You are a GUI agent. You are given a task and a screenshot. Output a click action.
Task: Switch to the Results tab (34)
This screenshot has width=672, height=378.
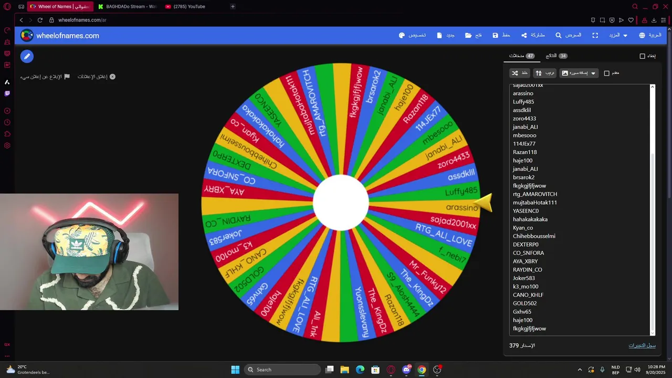(x=556, y=56)
